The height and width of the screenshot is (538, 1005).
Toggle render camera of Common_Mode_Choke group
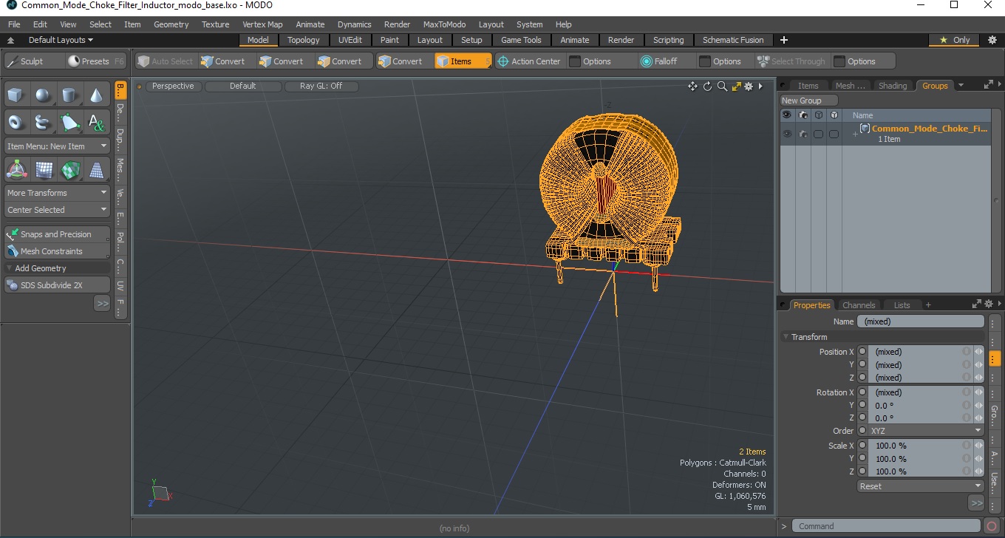coord(803,134)
